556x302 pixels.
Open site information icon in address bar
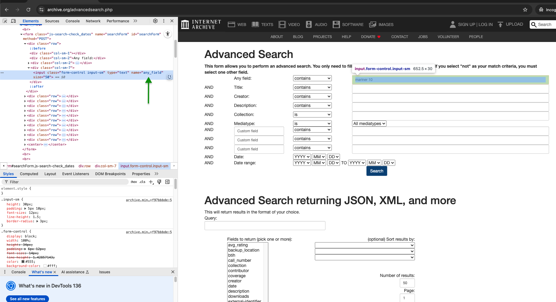(41, 10)
